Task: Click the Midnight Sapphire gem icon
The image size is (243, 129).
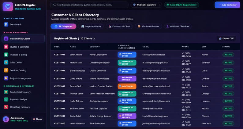Action: tap(134, 5)
